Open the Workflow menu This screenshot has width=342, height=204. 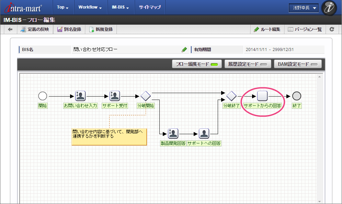90,7
